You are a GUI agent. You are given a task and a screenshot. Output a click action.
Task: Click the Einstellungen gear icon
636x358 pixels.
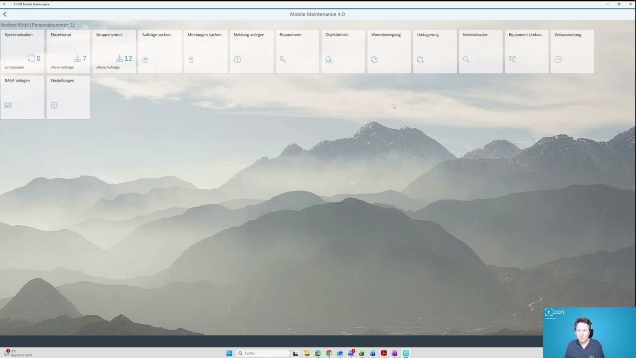click(x=54, y=105)
